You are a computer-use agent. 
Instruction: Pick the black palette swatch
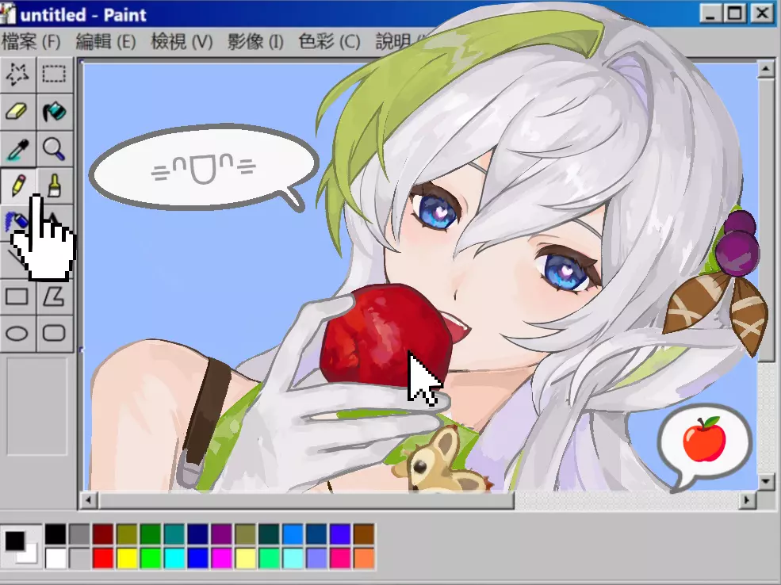coord(56,534)
